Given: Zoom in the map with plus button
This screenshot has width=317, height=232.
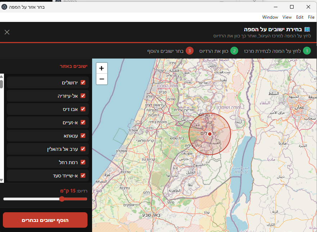Looking at the screenshot, I should [102, 68].
